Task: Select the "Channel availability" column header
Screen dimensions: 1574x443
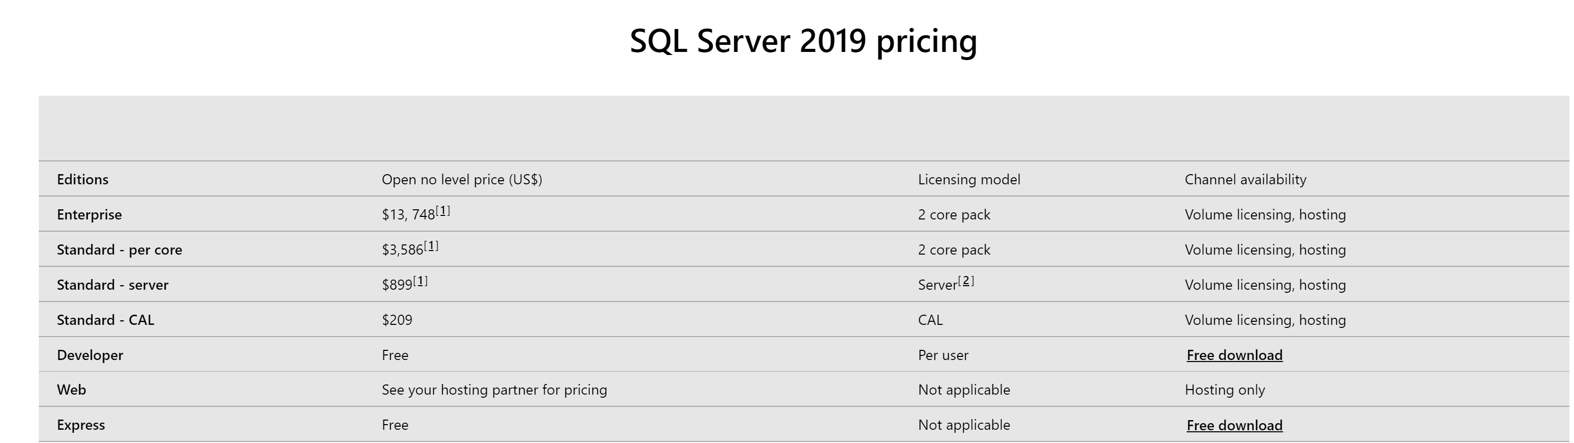Action: pyautogui.click(x=1245, y=179)
